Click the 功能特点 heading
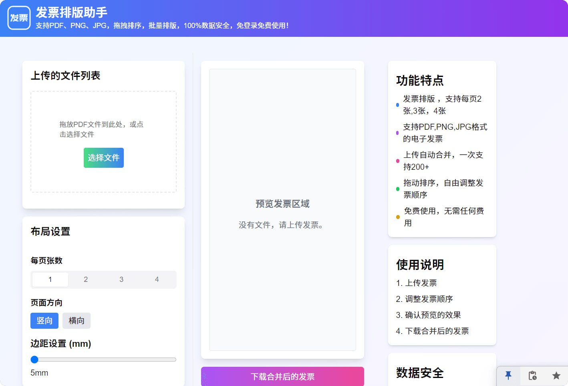The image size is (568, 386). pyautogui.click(x=420, y=80)
